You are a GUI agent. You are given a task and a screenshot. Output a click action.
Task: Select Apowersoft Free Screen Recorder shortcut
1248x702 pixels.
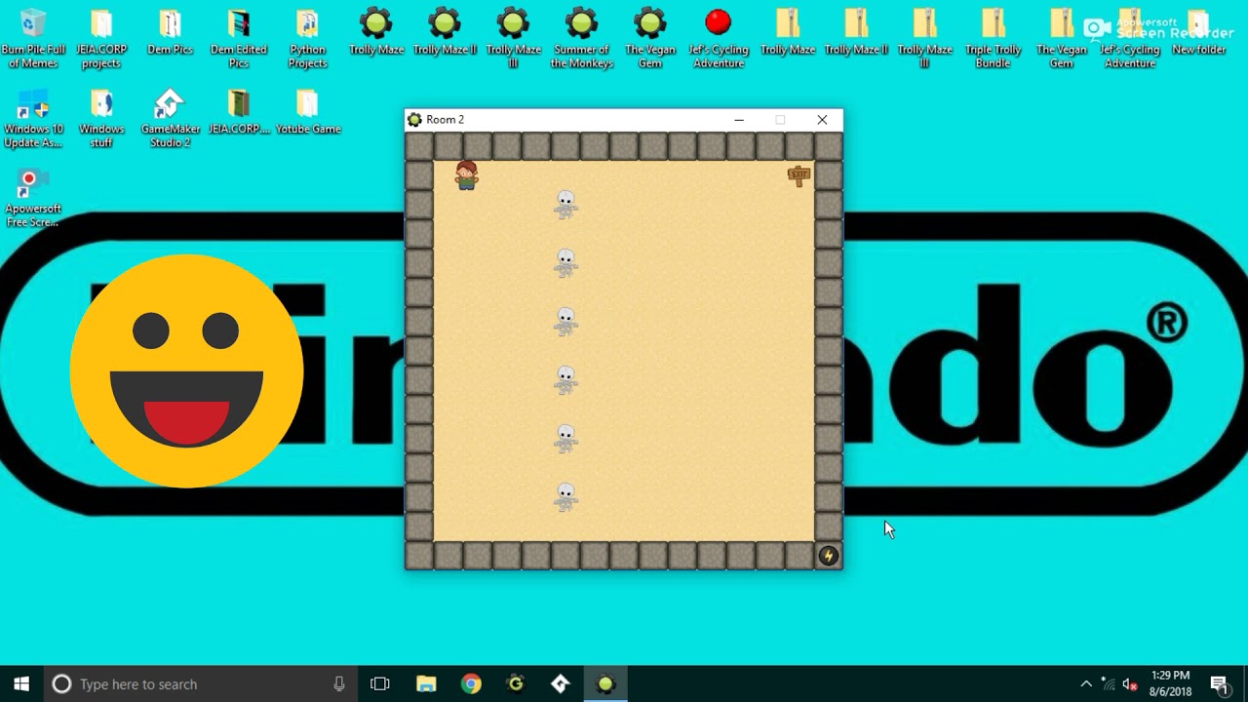(x=33, y=198)
